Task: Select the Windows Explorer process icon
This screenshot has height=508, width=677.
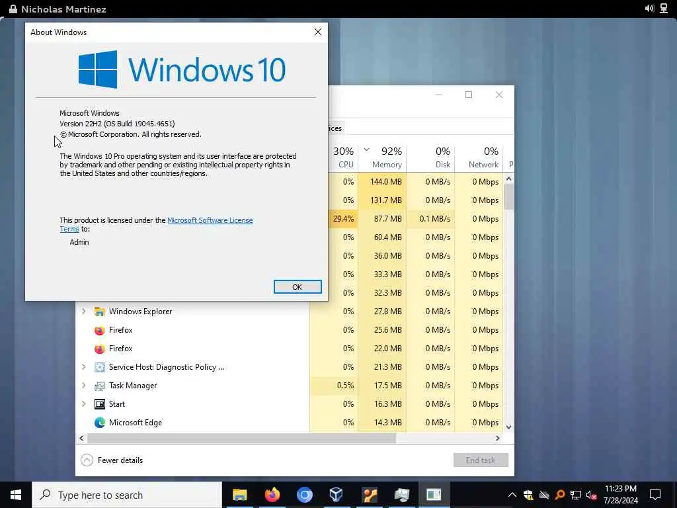Action: pyautogui.click(x=100, y=312)
